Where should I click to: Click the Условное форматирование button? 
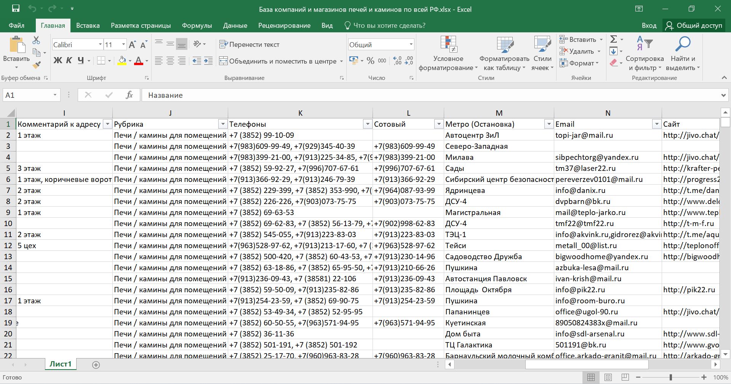448,54
